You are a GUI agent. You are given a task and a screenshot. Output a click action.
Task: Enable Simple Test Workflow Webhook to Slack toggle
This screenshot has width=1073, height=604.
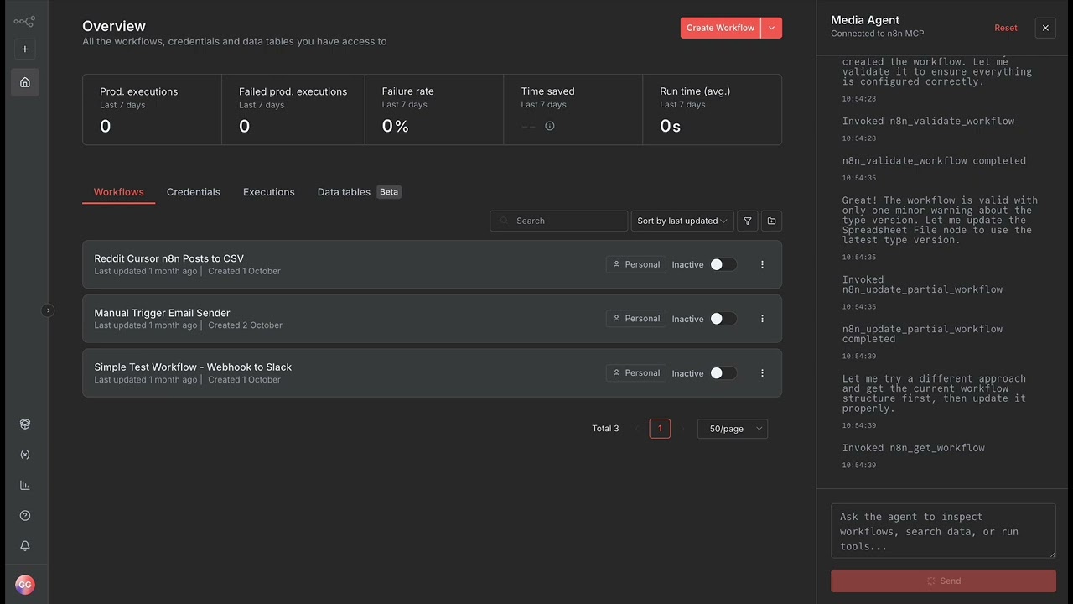click(x=723, y=373)
